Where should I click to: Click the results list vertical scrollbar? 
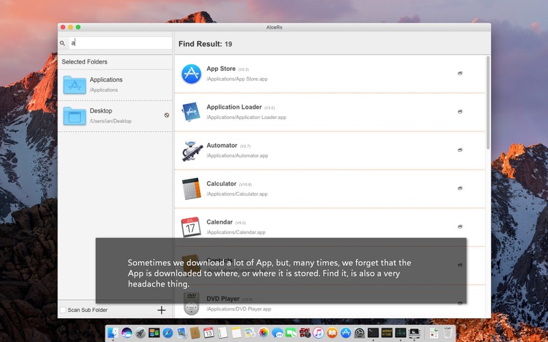488,103
